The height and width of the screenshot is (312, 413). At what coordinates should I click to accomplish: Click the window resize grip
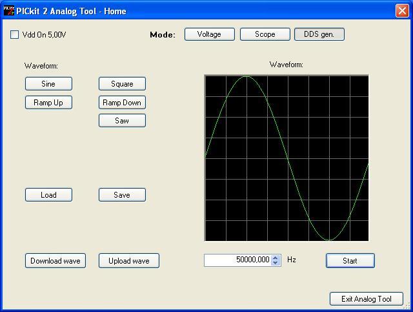click(407, 306)
